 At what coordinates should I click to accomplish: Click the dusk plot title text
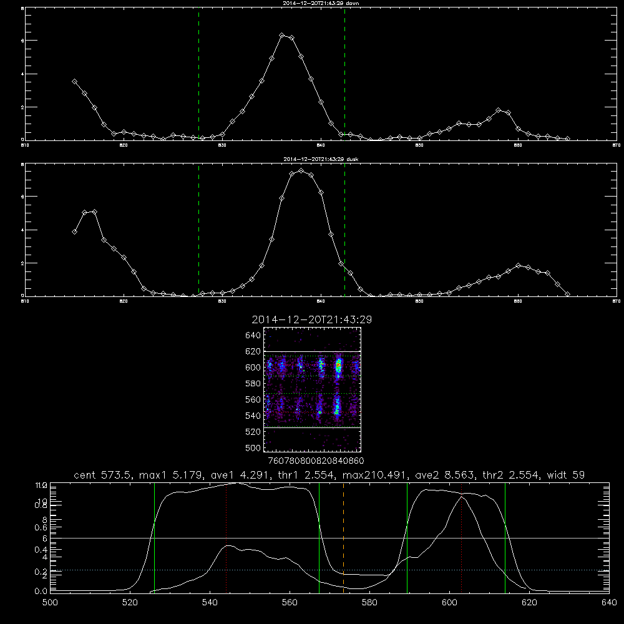[x=321, y=159]
